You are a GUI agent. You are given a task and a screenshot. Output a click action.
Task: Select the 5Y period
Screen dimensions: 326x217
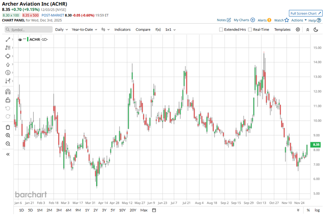(113, 210)
